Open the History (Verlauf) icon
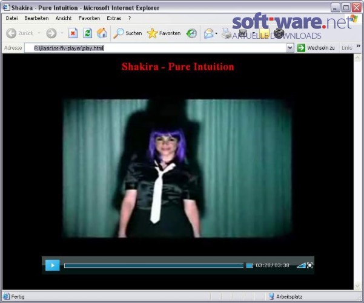The height and width of the screenshot is (303, 364). 191,33
